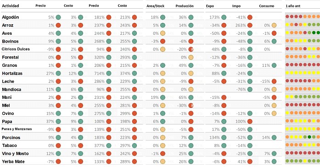Screen dimensions: 320x167
Task: Select the red Impo indicator for Papa 100%
Action: coord(250,121)
